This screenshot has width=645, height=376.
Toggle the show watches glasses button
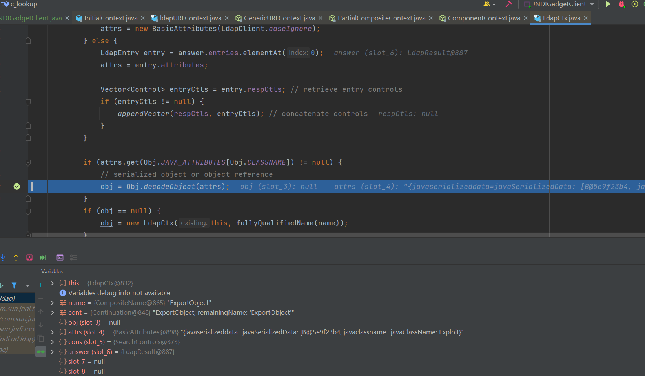pos(41,352)
